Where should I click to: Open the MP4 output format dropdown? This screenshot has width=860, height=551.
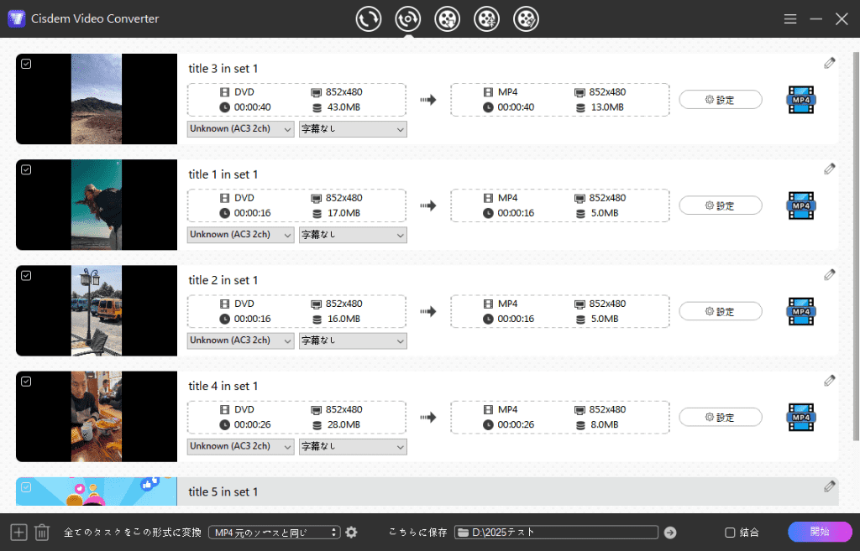tap(274, 533)
